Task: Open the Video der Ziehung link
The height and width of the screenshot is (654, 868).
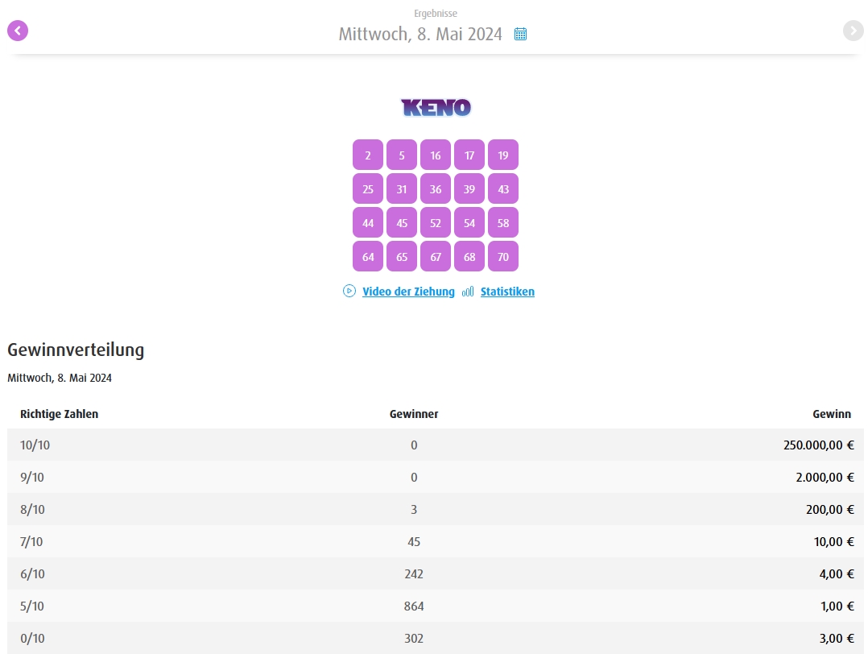Action: tap(408, 292)
